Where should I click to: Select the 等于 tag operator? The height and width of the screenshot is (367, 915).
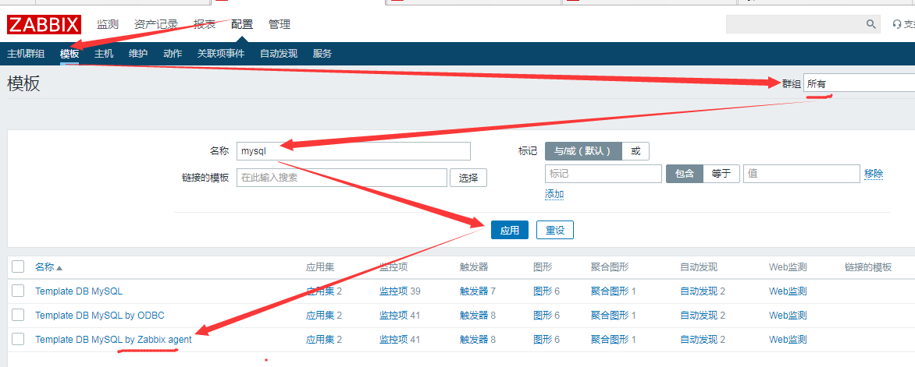[x=721, y=174]
